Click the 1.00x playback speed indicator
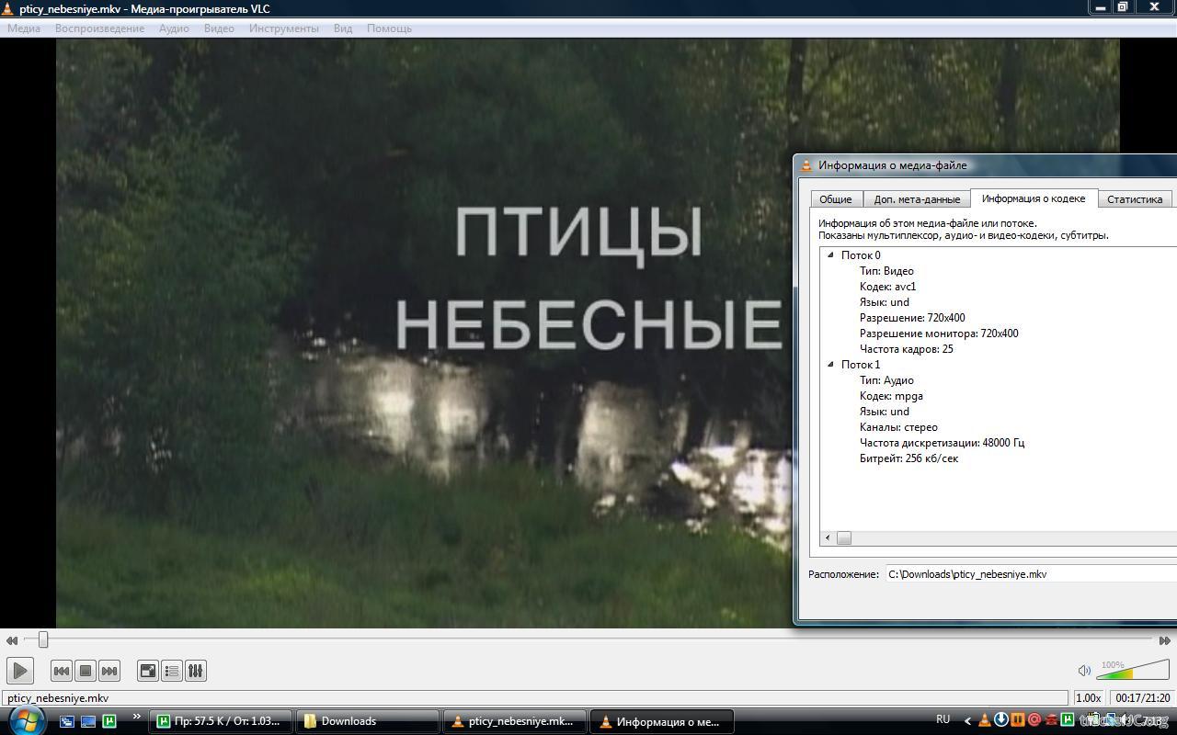Screen dimensions: 1177x735 point(1088,698)
